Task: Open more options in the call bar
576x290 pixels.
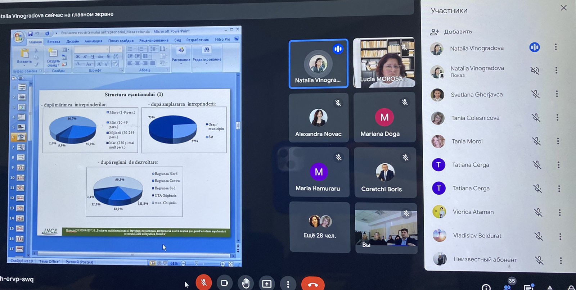Action: pyautogui.click(x=288, y=284)
